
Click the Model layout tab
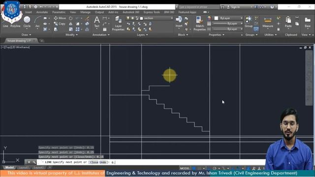9,167
